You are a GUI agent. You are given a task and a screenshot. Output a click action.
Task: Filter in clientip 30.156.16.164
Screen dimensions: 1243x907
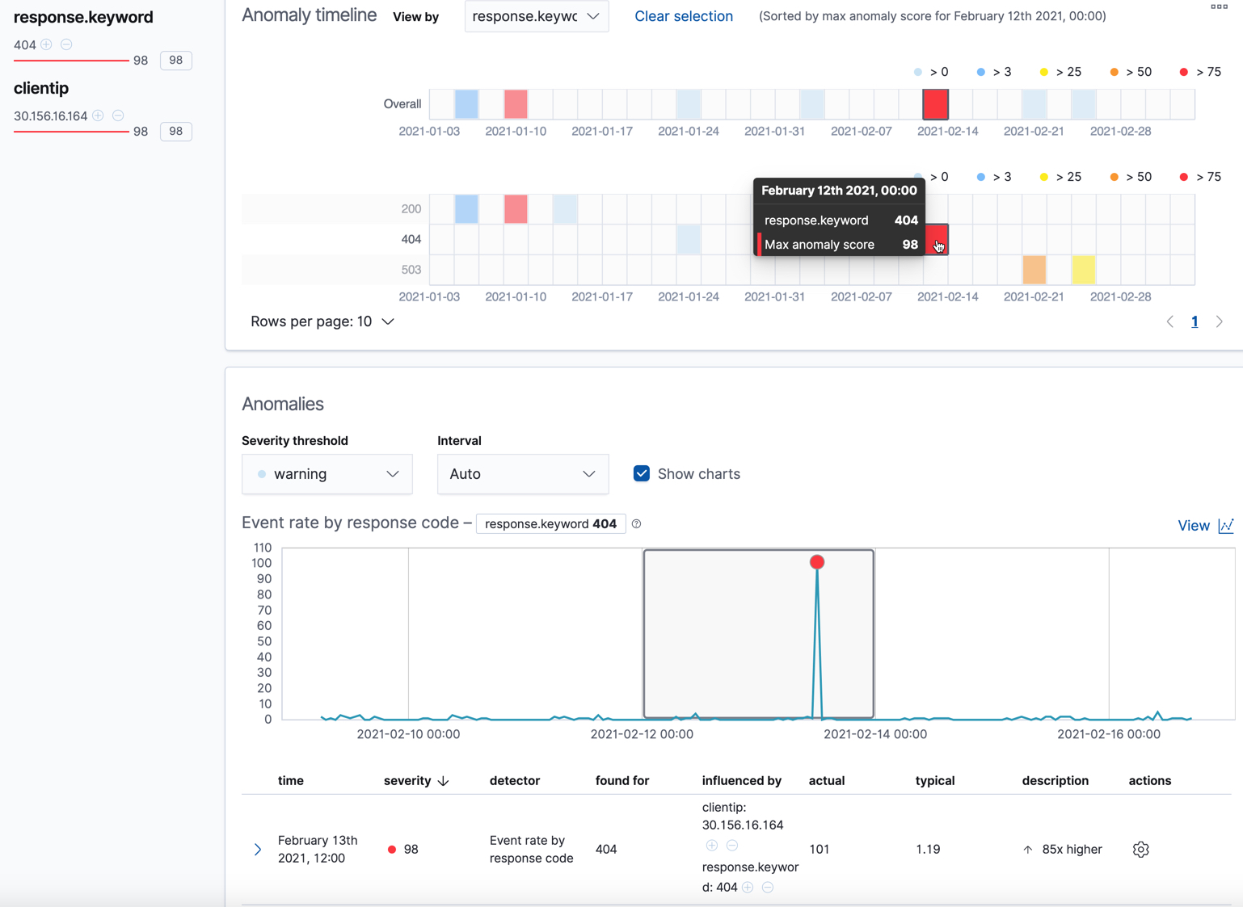98,115
